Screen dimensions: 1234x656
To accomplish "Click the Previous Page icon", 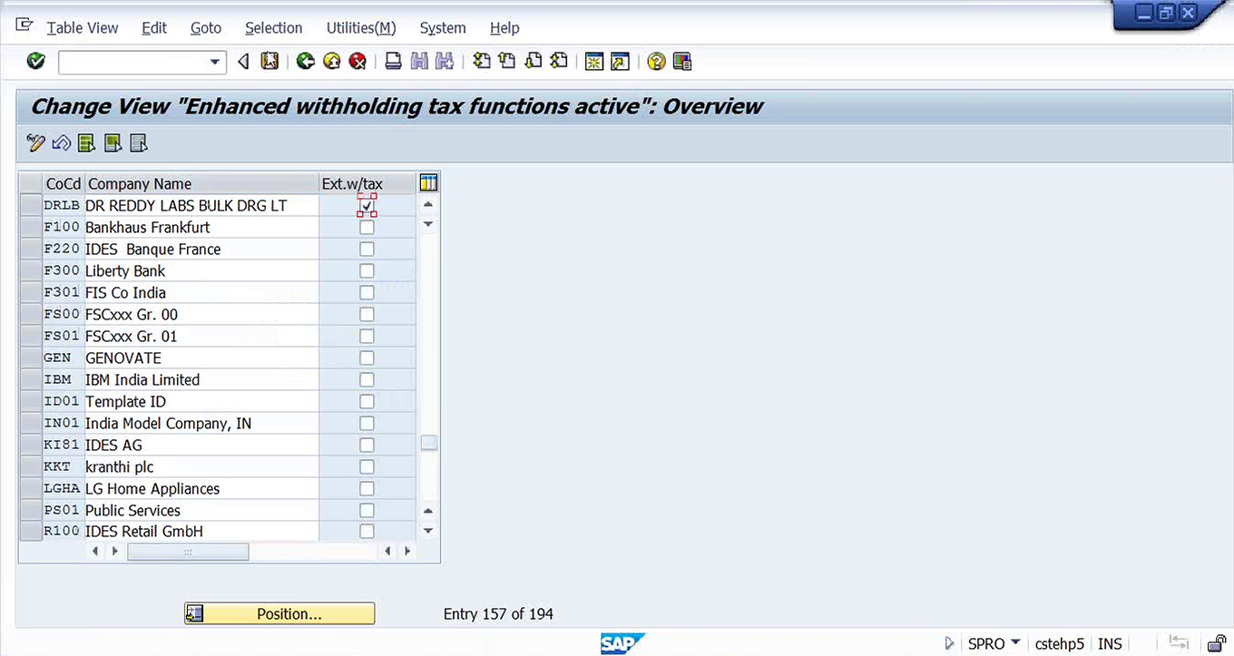I will click(x=507, y=62).
